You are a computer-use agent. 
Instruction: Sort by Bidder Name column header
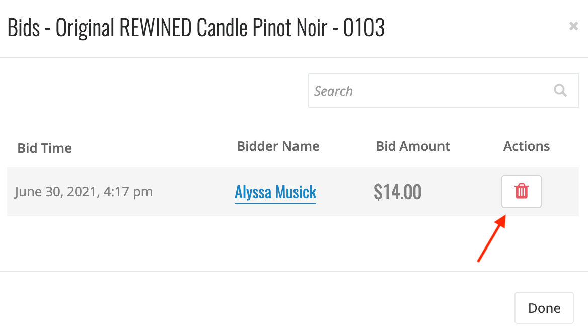tap(278, 146)
